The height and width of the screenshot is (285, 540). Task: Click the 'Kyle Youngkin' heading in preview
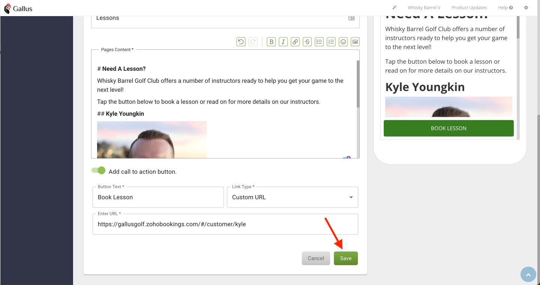425,87
